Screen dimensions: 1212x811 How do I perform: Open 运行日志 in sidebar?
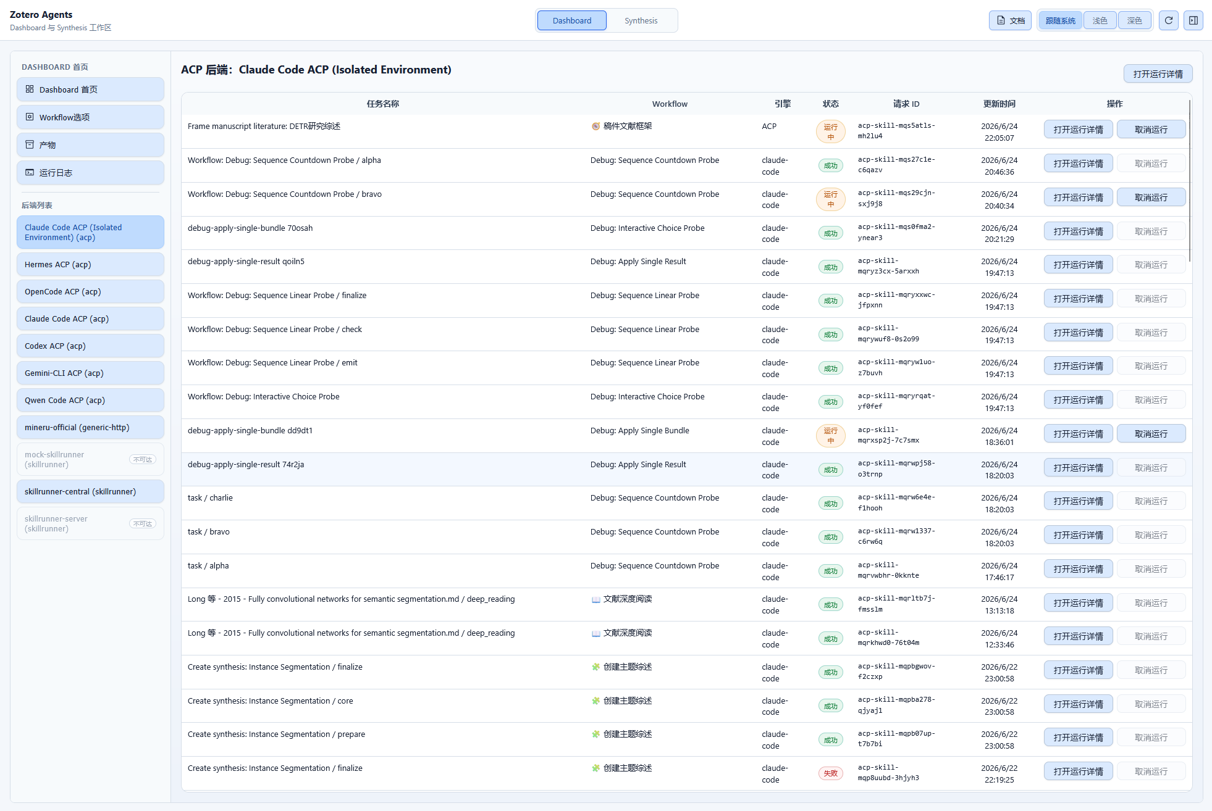pos(90,173)
